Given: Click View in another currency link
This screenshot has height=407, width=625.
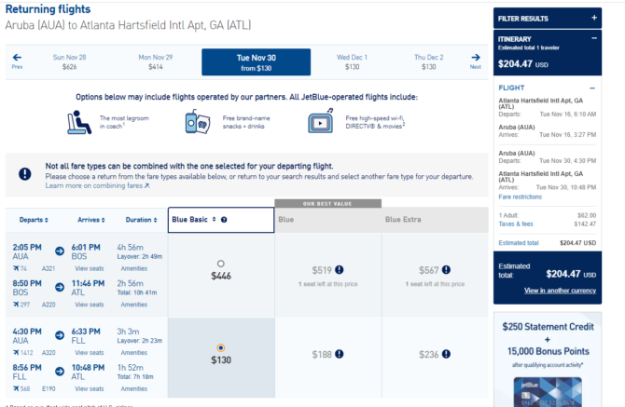Looking at the screenshot, I should (x=560, y=291).
